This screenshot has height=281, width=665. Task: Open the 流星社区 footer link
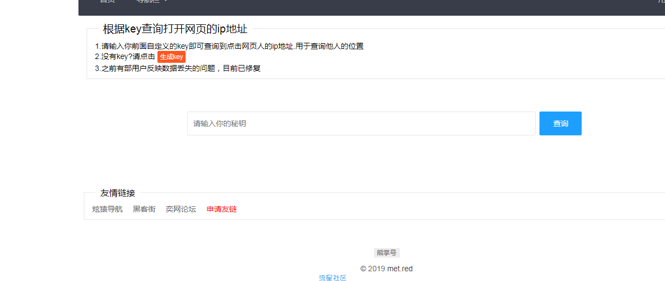(333, 278)
